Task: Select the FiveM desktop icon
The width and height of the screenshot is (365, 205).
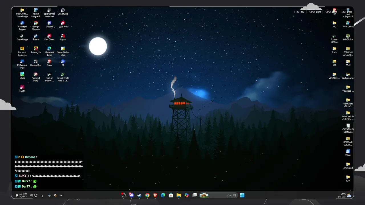Action: pyautogui.click(x=22, y=89)
